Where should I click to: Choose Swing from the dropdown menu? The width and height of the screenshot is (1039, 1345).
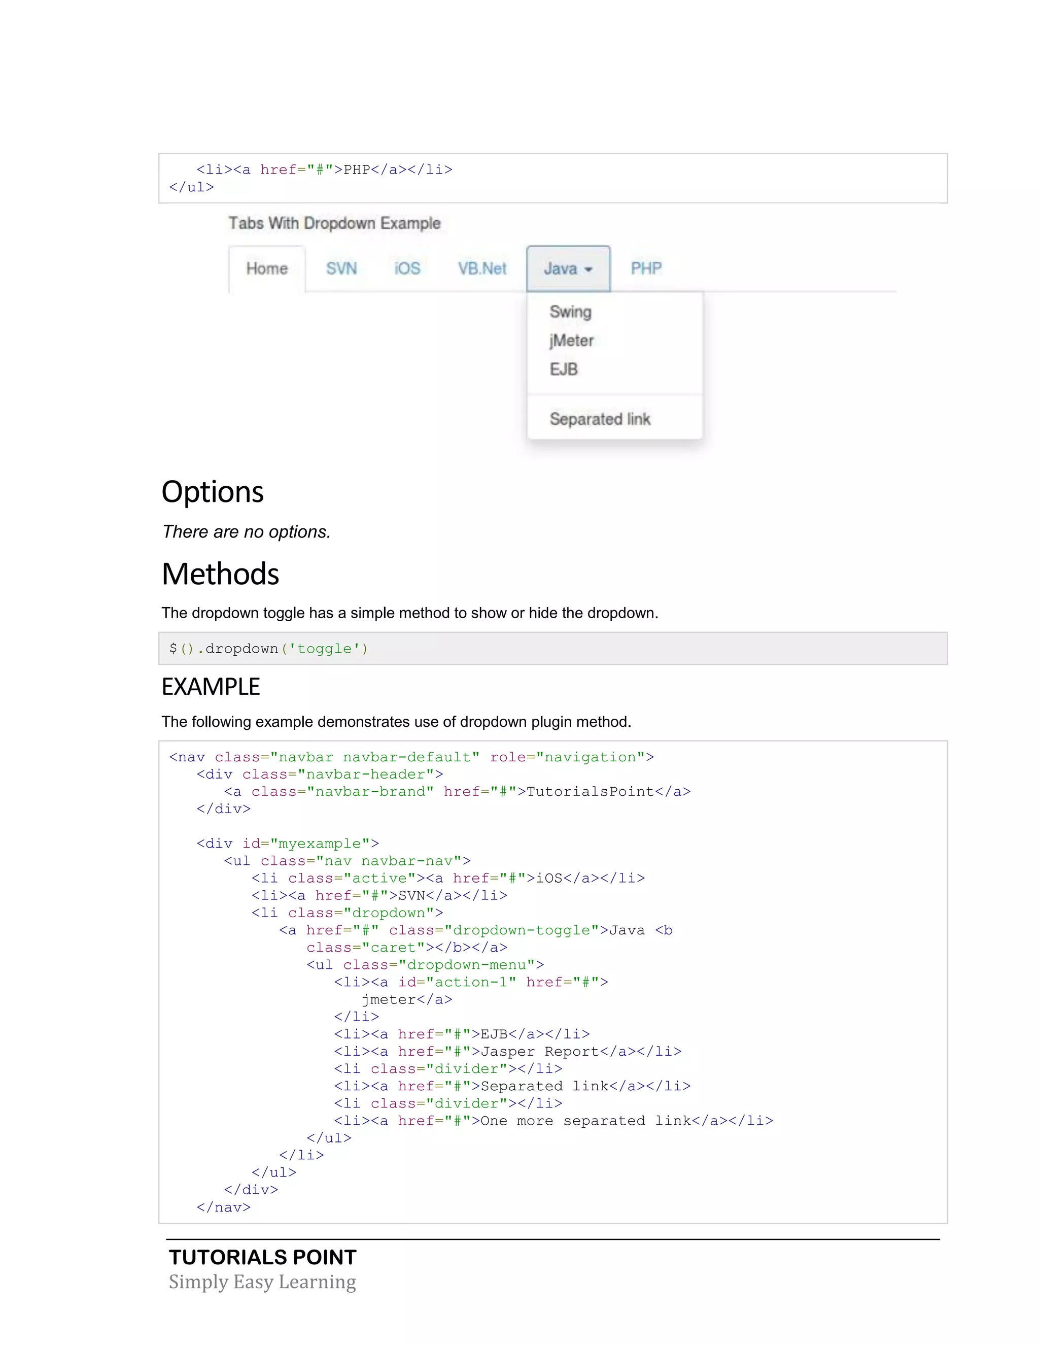[x=570, y=312]
